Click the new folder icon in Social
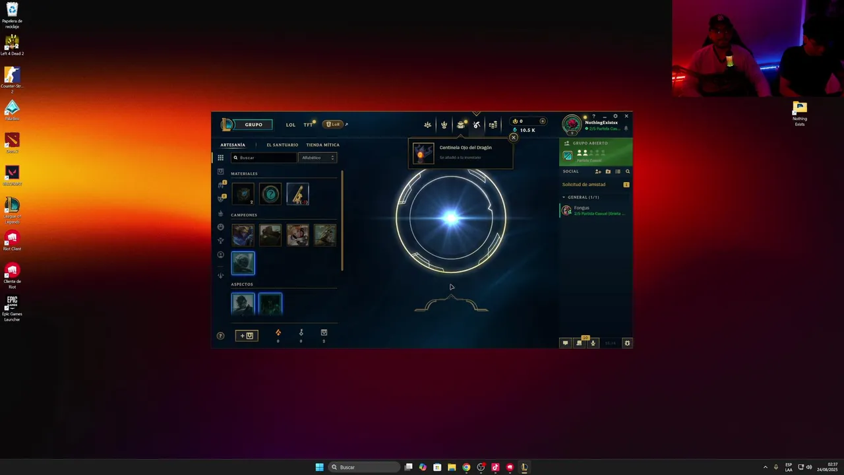This screenshot has height=475, width=844. pos(608,172)
